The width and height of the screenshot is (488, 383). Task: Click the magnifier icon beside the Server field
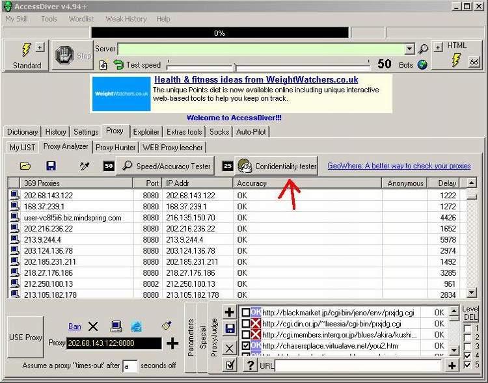coord(423,49)
